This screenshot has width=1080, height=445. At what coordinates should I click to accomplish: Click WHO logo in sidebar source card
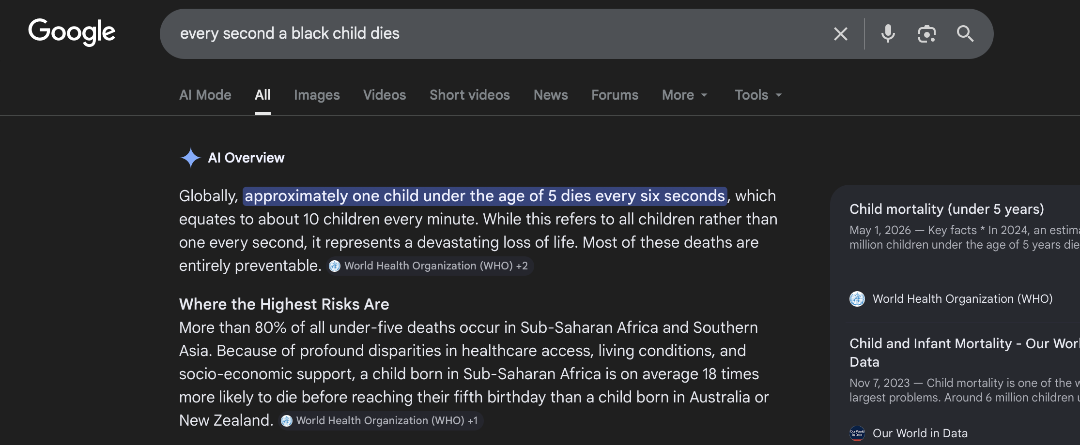[x=857, y=299]
